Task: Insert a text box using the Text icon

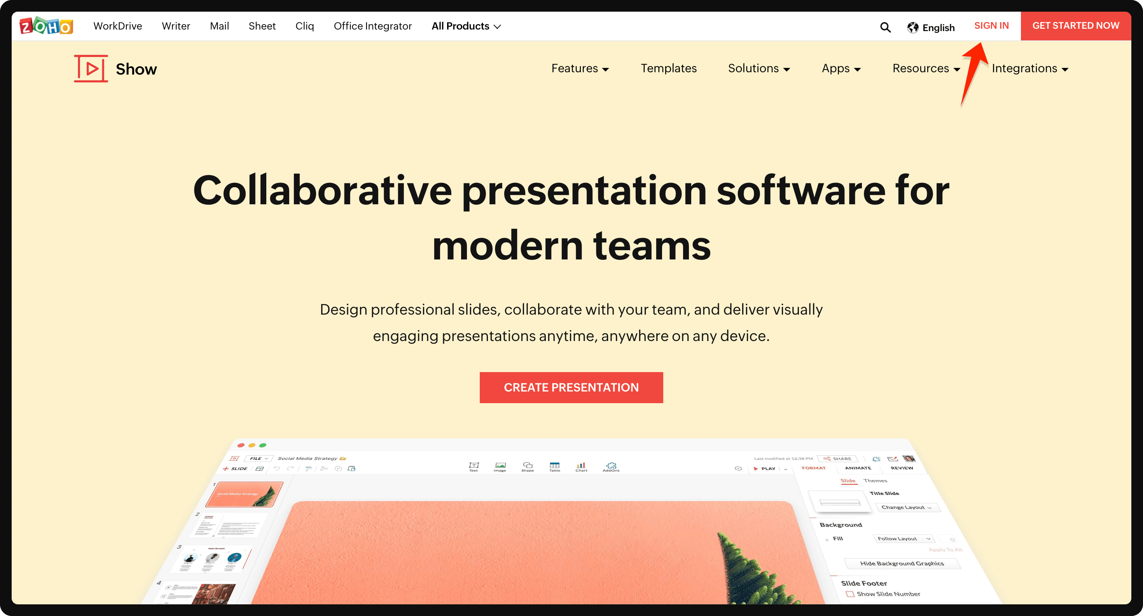Action: 474,466
